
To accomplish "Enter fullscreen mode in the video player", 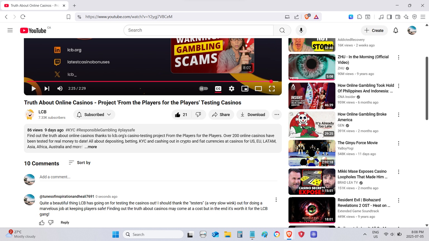I will [272, 88].
